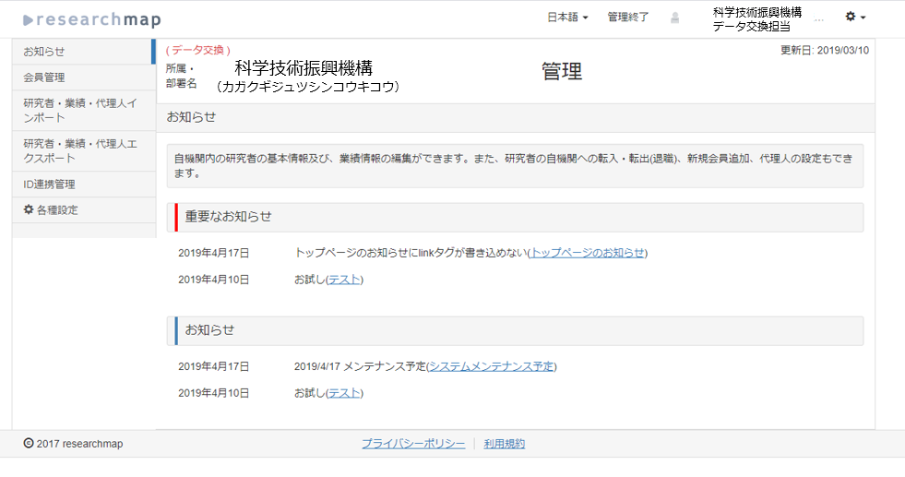Click the 2019年4月17日 date in 重要なお知らせ

click(x=213, y=253)
